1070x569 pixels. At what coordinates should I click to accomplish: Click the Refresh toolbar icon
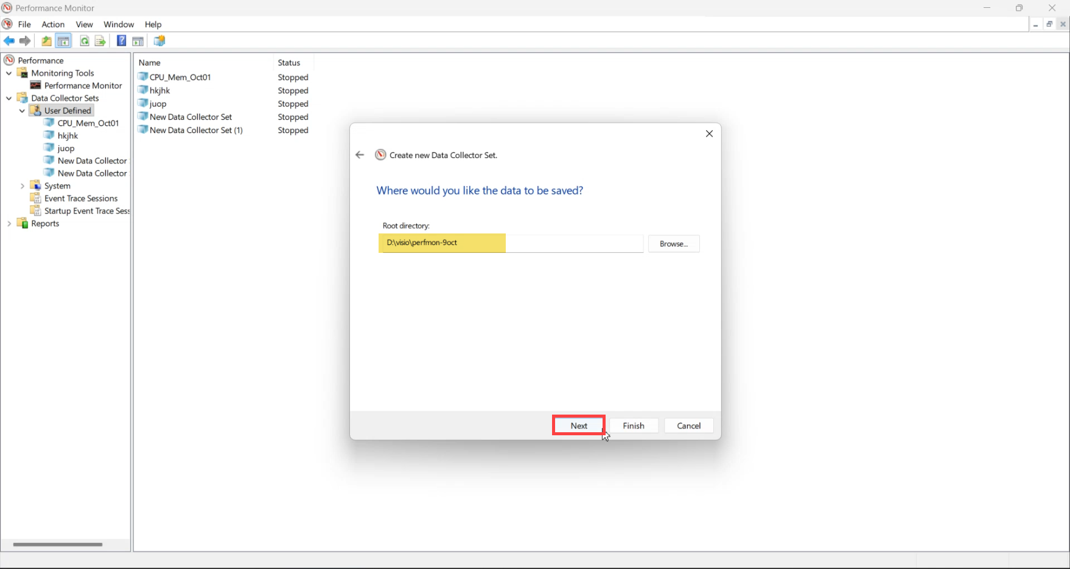click(85, 41)
